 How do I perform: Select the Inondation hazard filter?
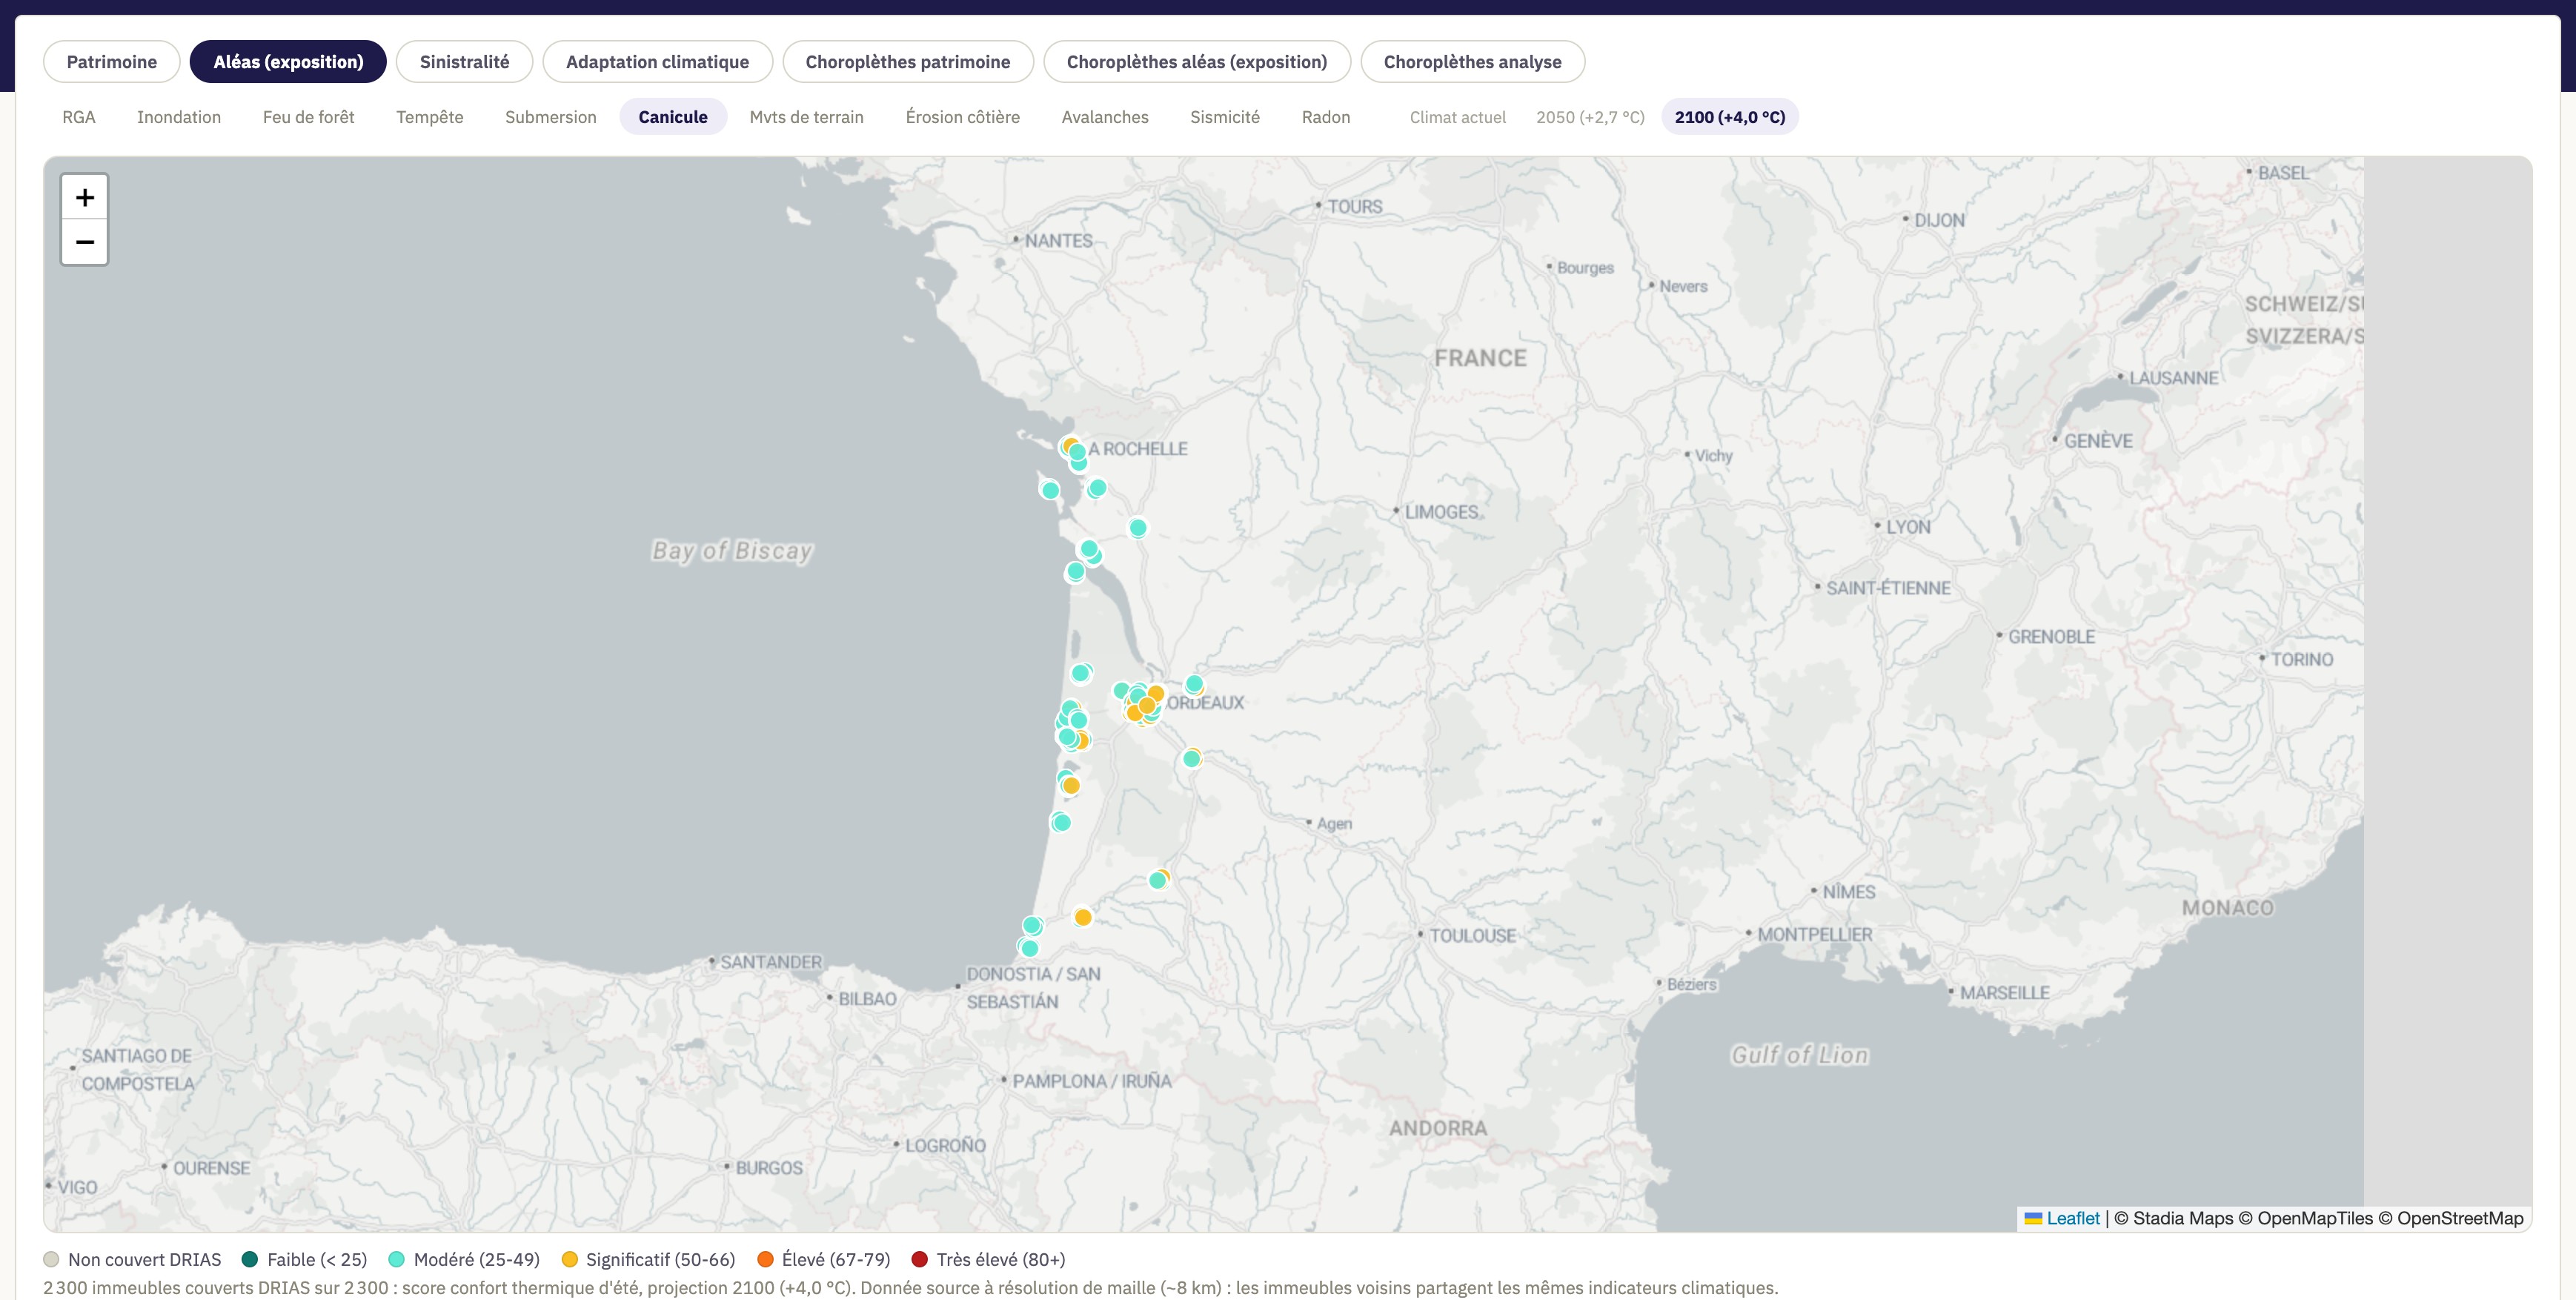click(x=179, y=117)
